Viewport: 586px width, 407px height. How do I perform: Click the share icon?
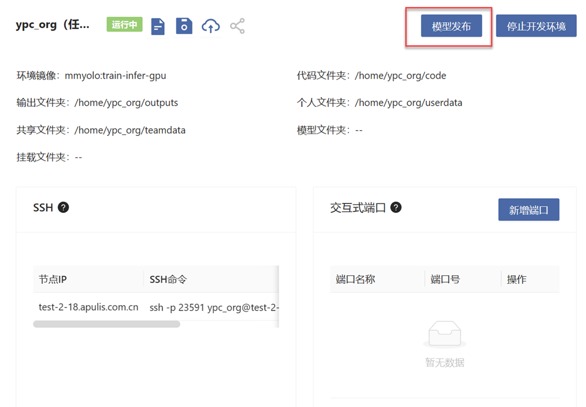point(238,26)
